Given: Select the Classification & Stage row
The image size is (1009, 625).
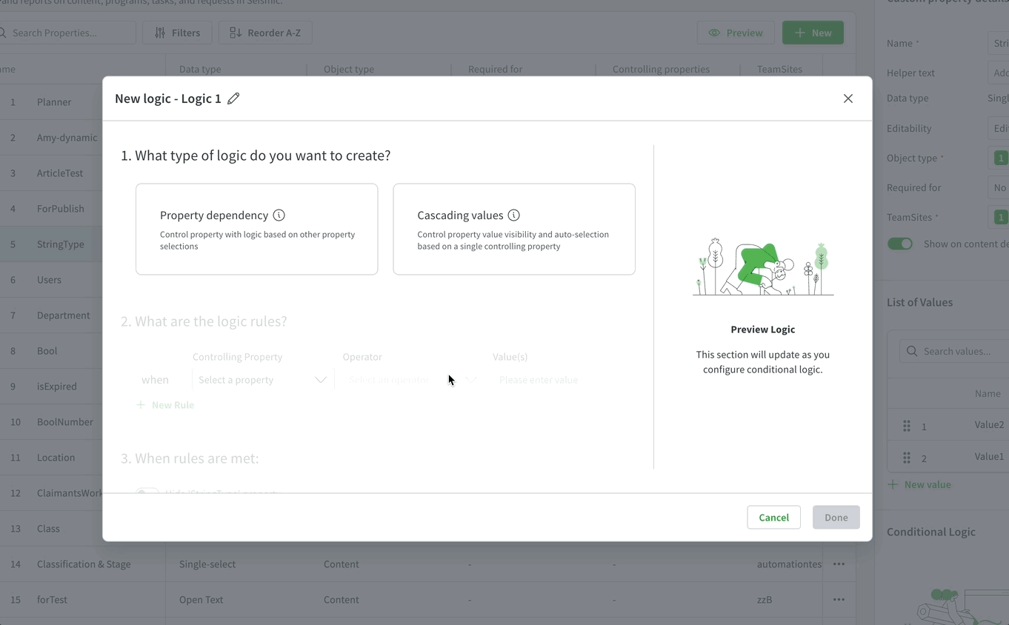Looking at the screenshot, I should (427, 564).
